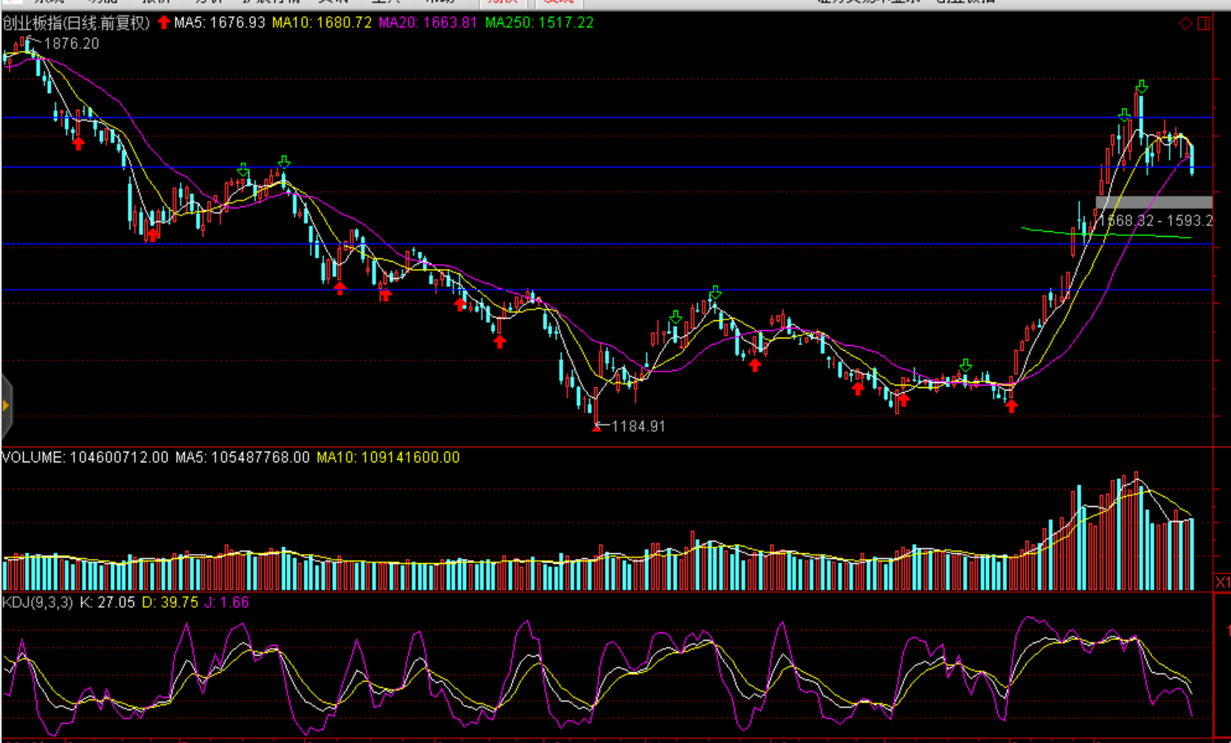Click the rightmost red buy arrow before rally
The image size is (1231, 743).
click(1011, 405)
